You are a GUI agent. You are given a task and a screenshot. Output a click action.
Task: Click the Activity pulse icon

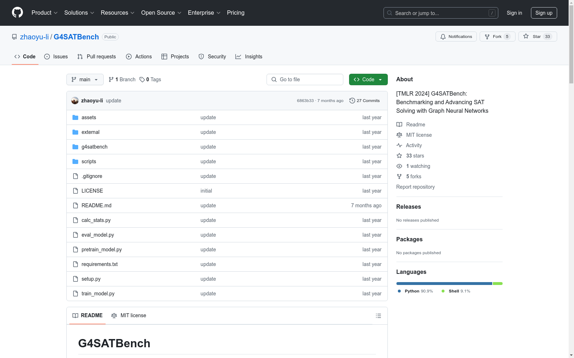[x=399, y=145]
